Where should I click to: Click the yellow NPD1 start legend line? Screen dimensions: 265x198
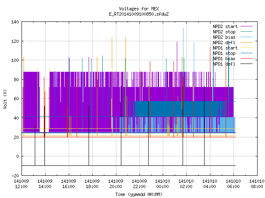click(246, 48)
